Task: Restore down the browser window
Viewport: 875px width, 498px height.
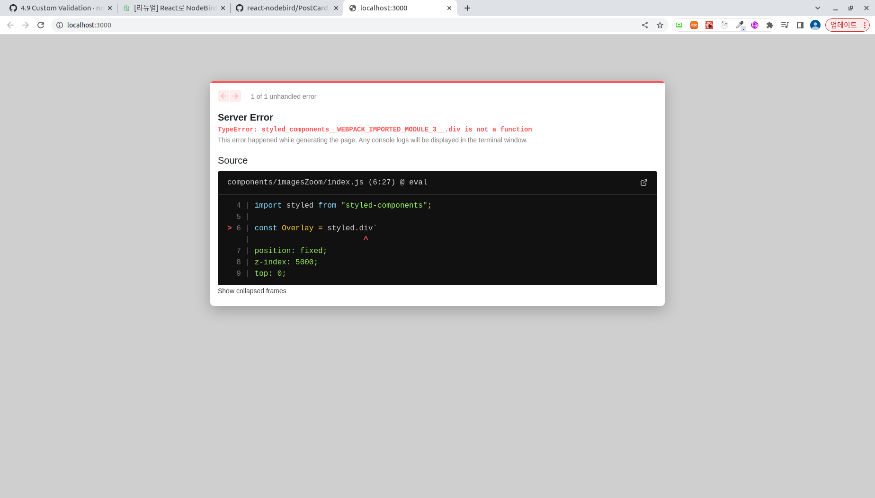Action: (x=851, y=8)
